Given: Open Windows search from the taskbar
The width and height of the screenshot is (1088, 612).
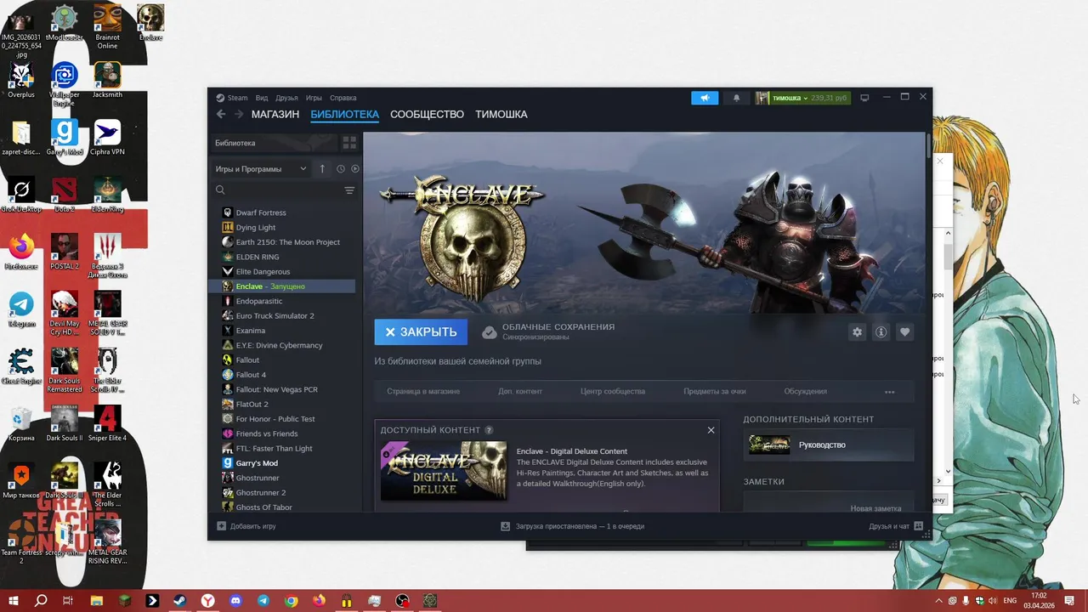Looking at the screenshot, I should point(41,600).
